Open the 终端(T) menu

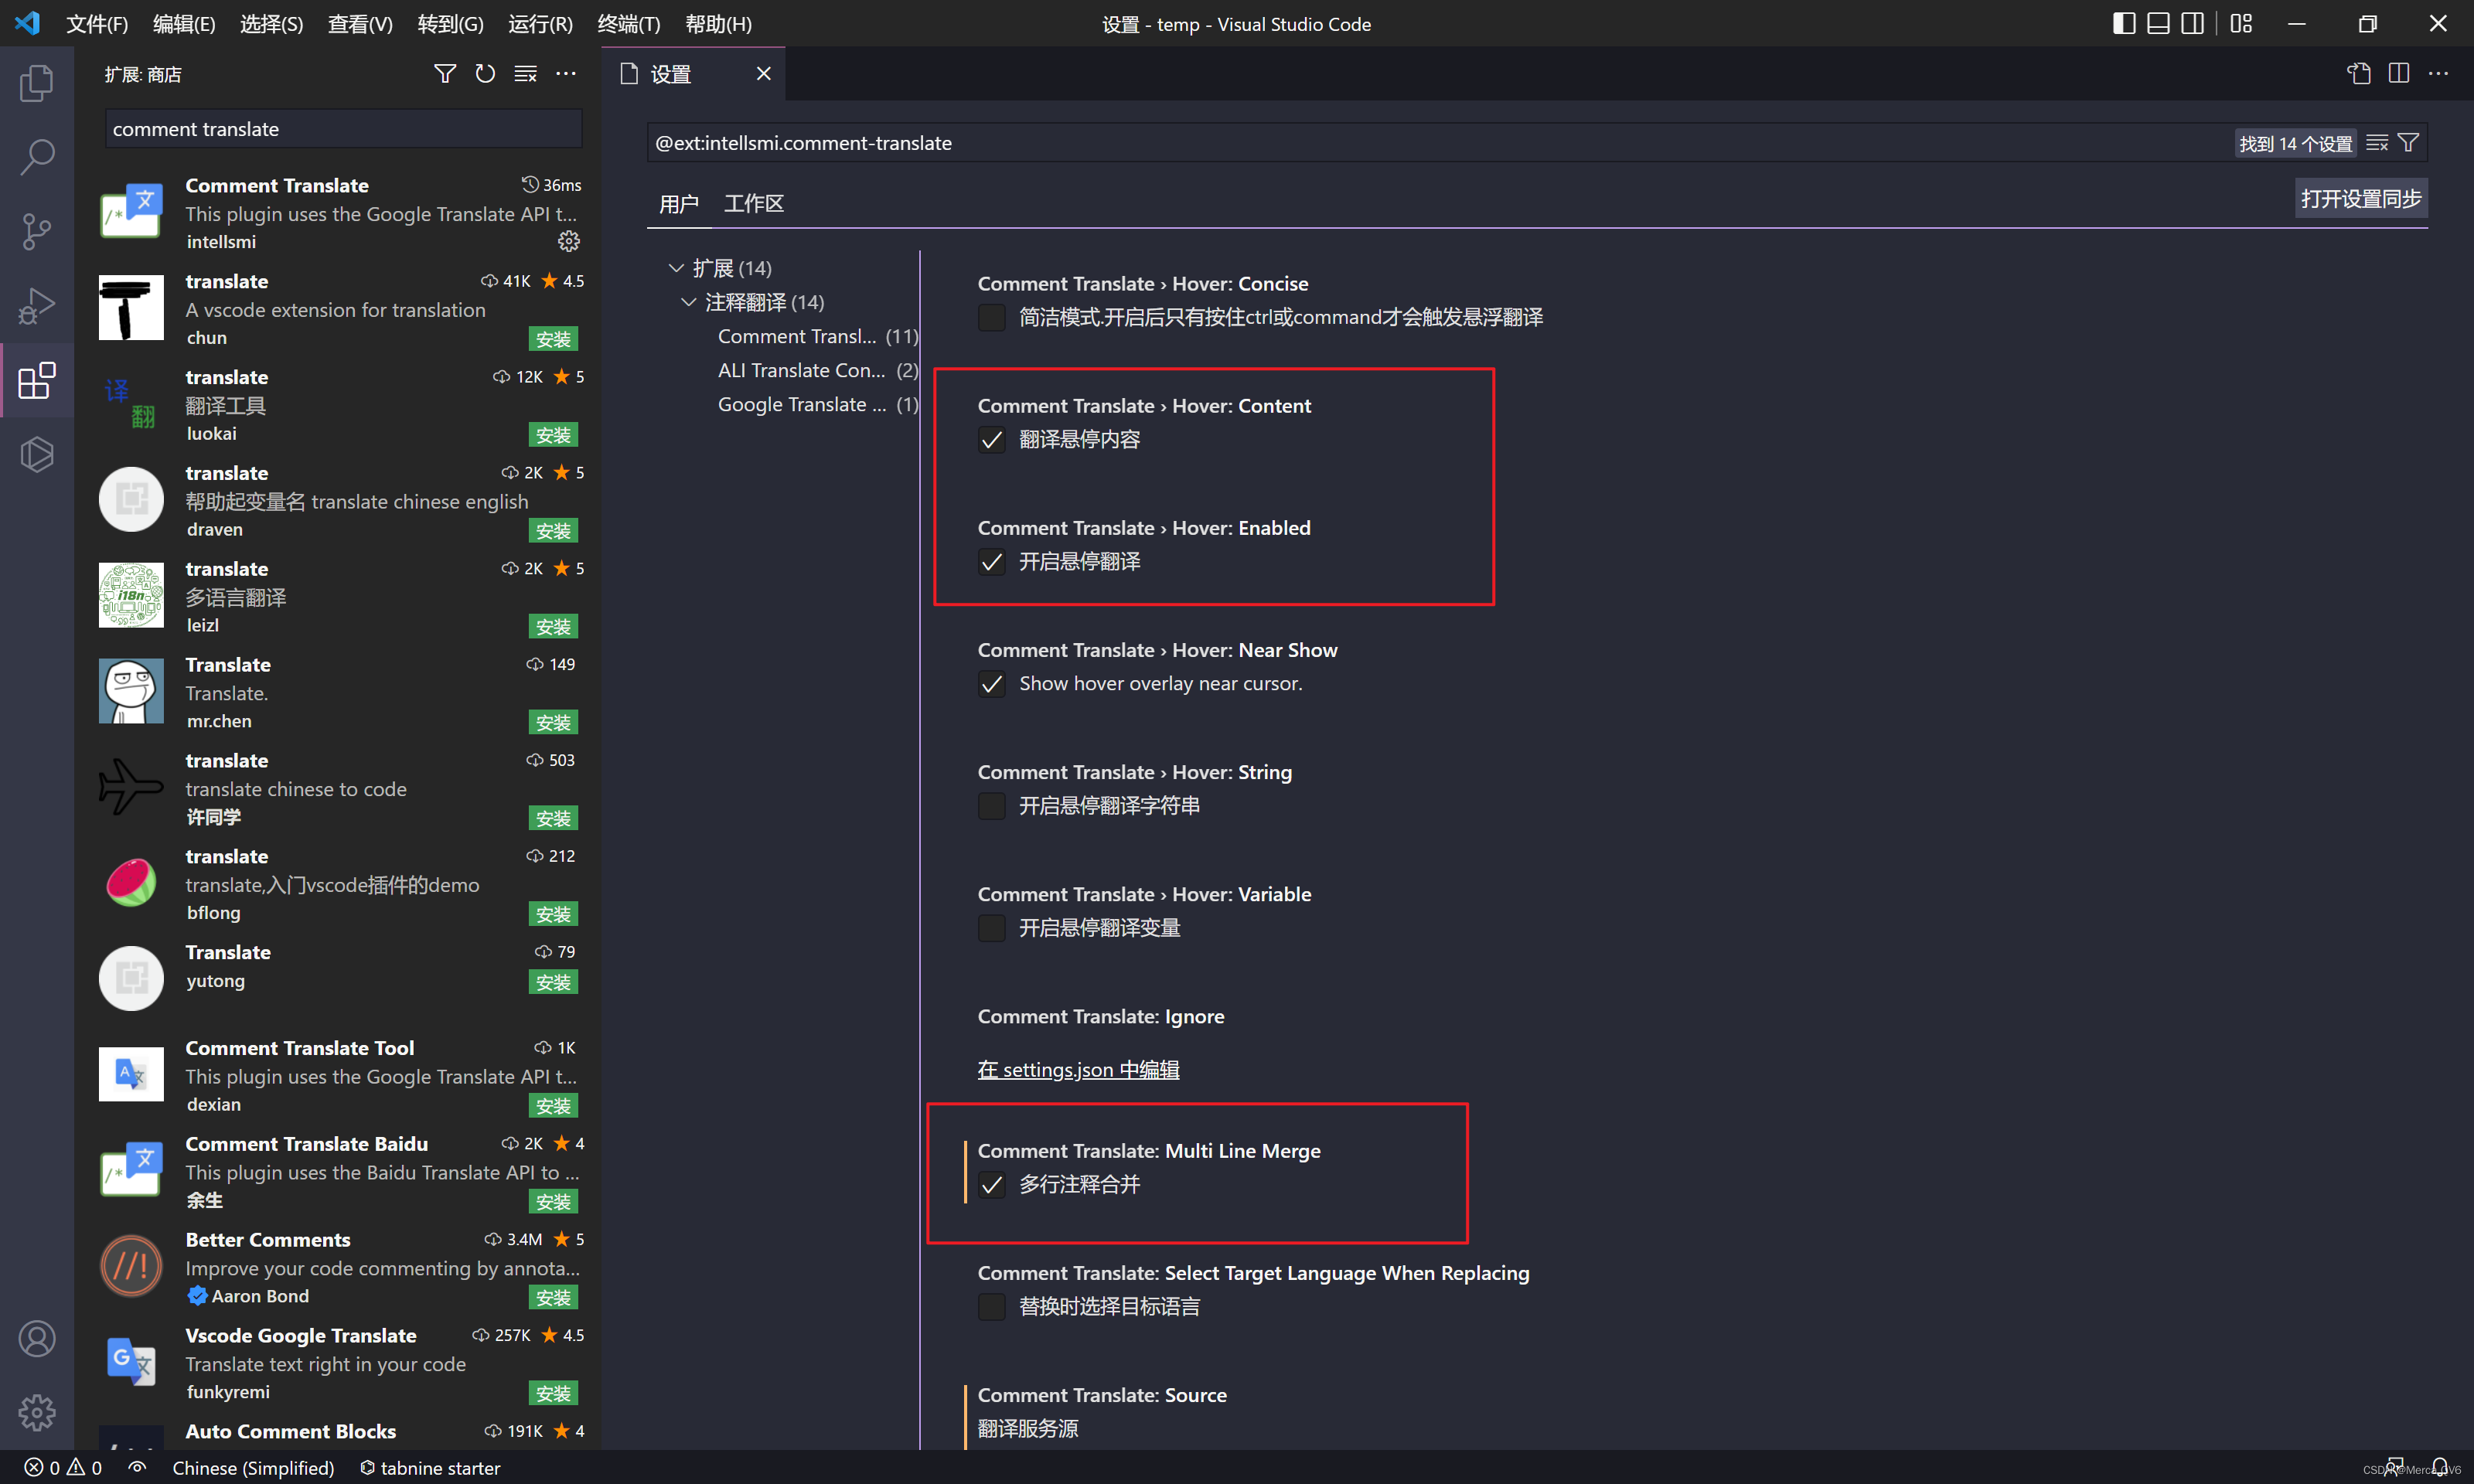pos(628,24)
